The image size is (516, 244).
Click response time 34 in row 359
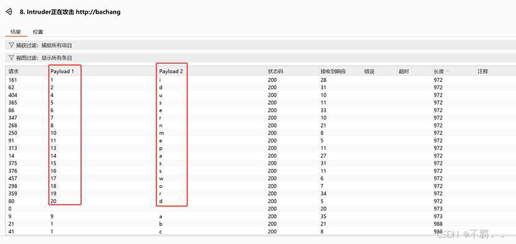[x=323, y=193]
